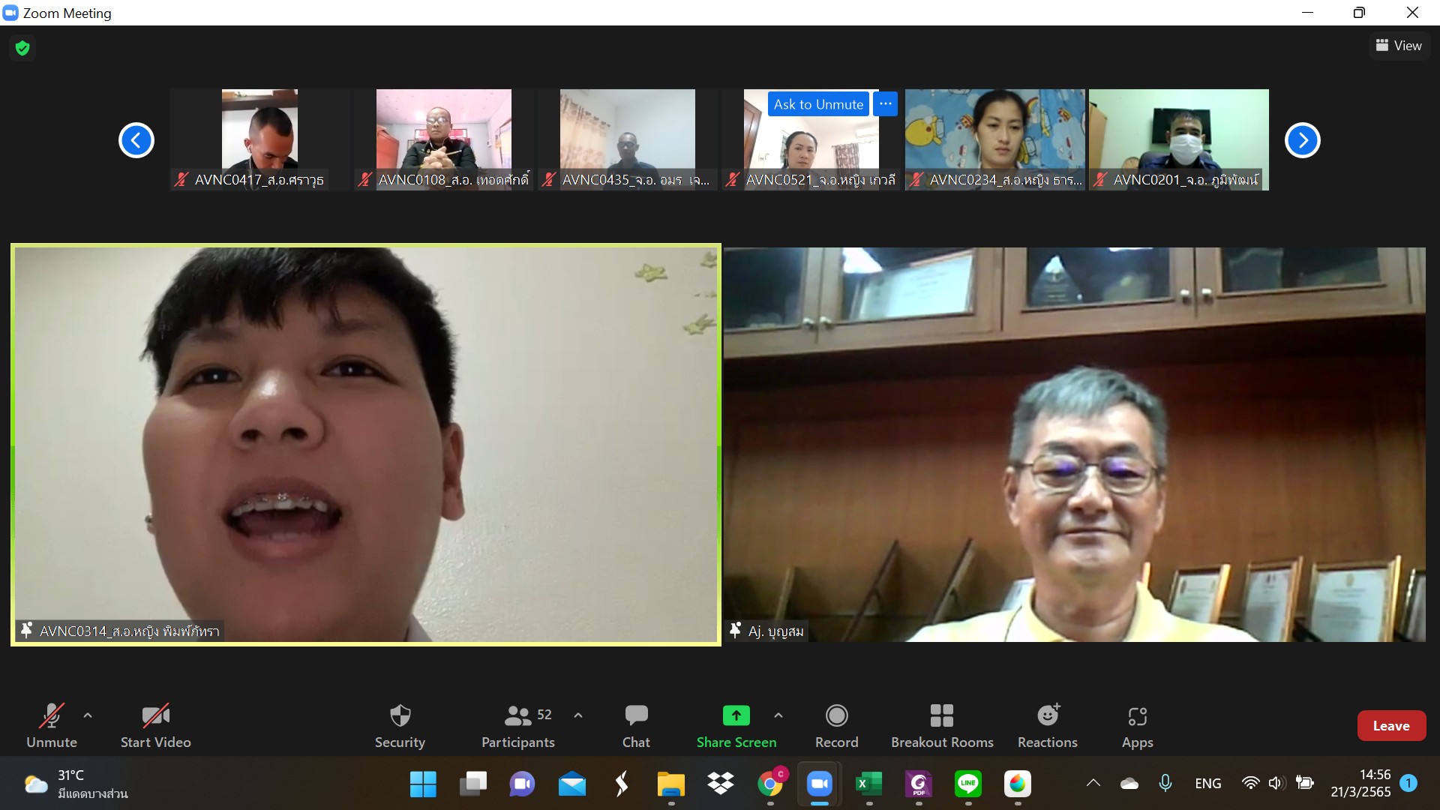Open the View layout menu
1440x810 pixels.
coord(1399,46)
